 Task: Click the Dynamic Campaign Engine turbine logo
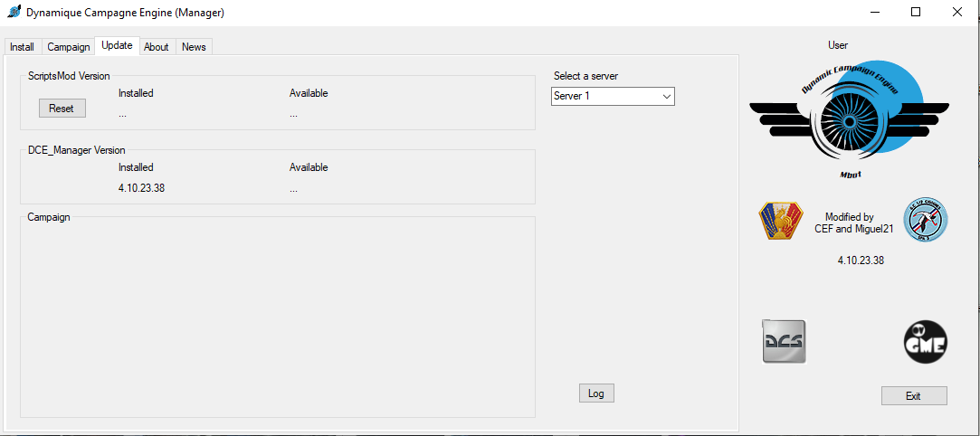tap(850, 118)
